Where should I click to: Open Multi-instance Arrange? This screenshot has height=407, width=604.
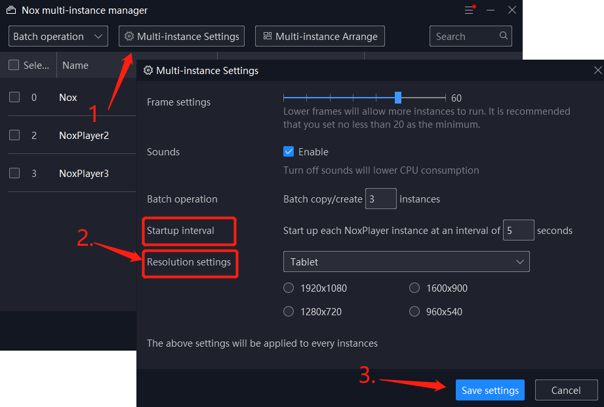click(x=320, y=36)
